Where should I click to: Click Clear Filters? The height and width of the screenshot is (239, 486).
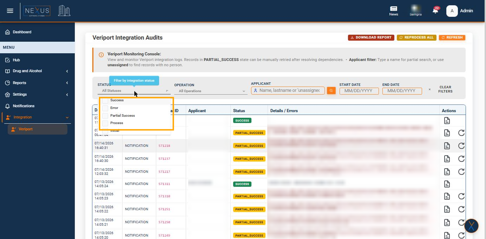click(445, 89)
